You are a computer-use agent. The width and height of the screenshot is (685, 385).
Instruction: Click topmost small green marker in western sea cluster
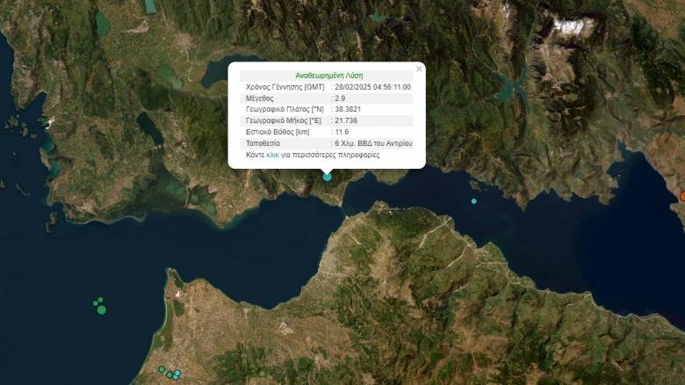pos(102,301)
